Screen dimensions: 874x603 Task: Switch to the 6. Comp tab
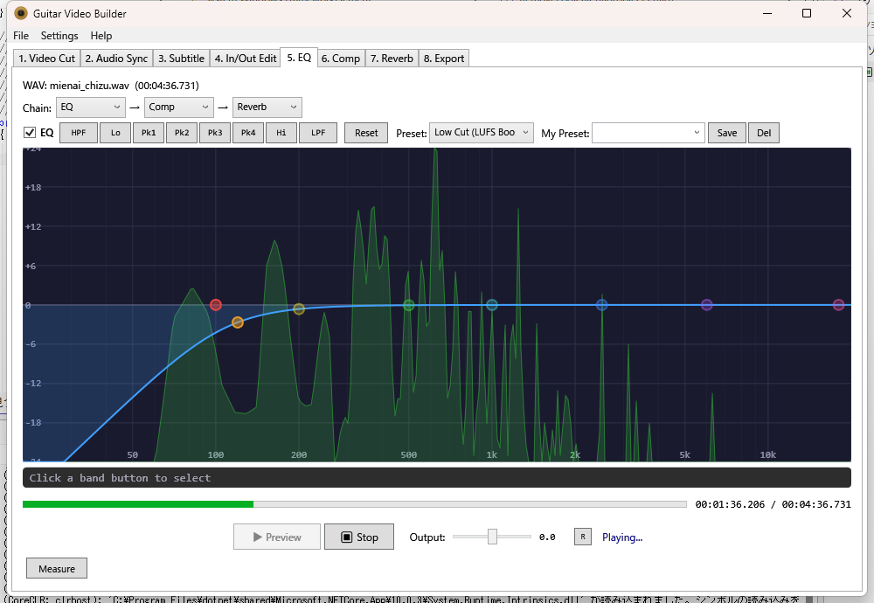tap(340, 59)
